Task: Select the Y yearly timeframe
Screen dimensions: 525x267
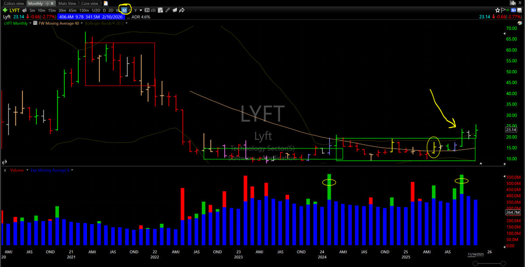Action: pyautogui.click(x=136, y=10)
